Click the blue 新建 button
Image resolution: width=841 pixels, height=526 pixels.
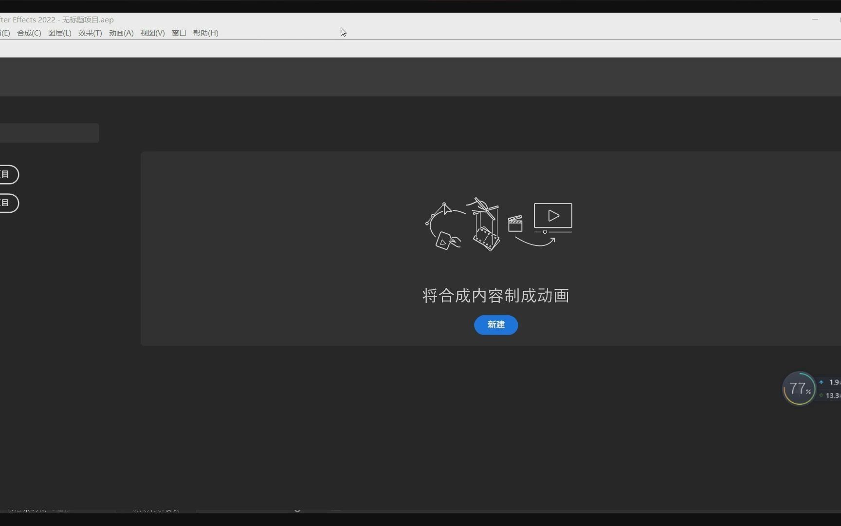click(x=495, y=325)
